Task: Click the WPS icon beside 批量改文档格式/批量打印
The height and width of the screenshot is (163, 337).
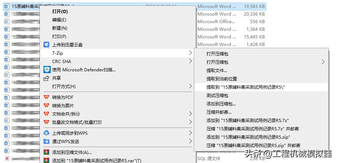Action: coord(46,122)
